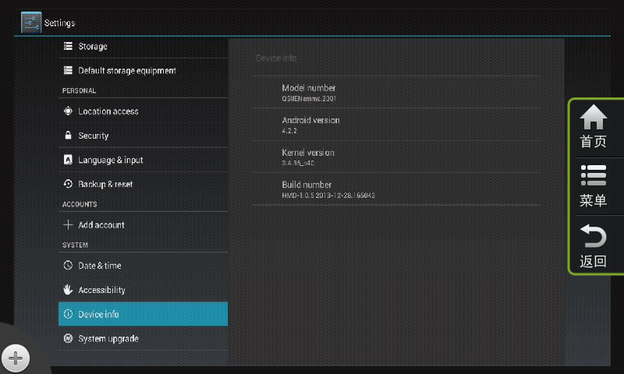Tap the round plus button at bottom-left corner
The height and width of the screenshot is (374, 624).
[x=16, y=358]
